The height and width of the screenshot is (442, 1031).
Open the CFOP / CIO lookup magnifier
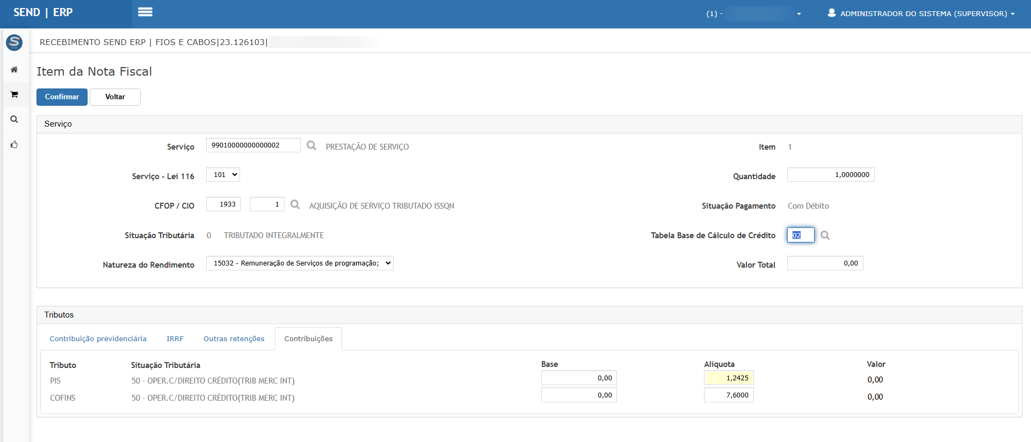[x=295, y=204]
